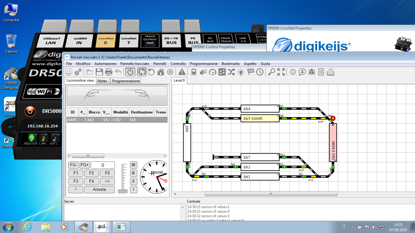
Task: Click the locomotive icon in toolbar
Action: pyautogui.click(x=194, y=72)
